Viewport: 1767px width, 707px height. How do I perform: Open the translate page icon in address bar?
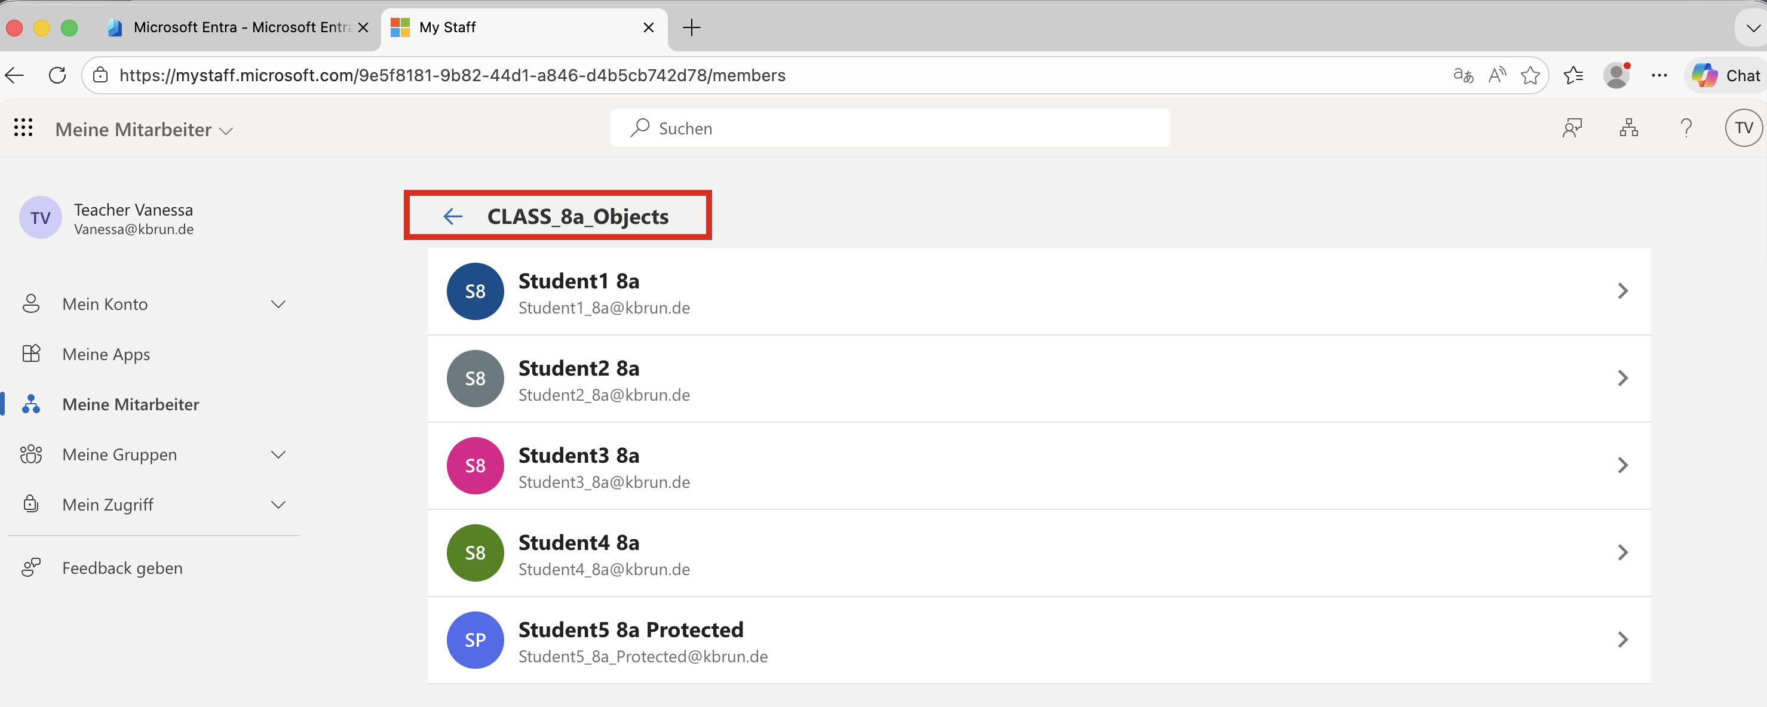[x=1463, y=75]
